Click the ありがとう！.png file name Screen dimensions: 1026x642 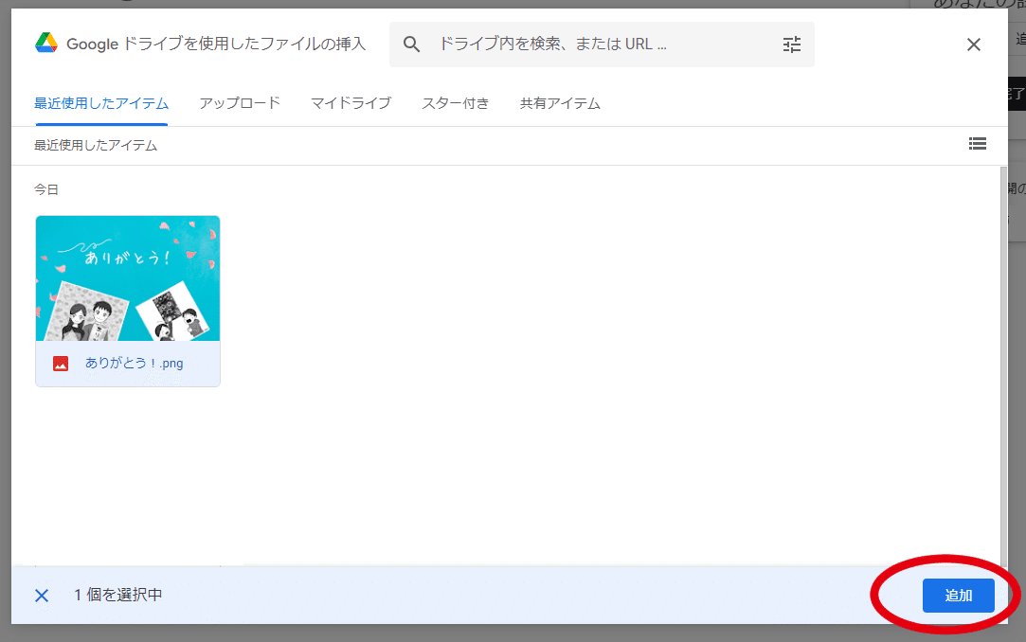click(135, 364)
